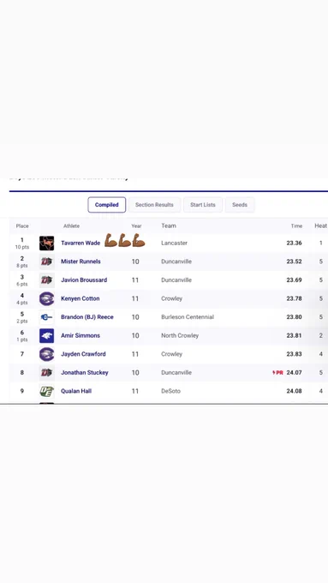The image size is (328, 583).
Task: Click North Crowley team name
Action: (x=180, y=335)
